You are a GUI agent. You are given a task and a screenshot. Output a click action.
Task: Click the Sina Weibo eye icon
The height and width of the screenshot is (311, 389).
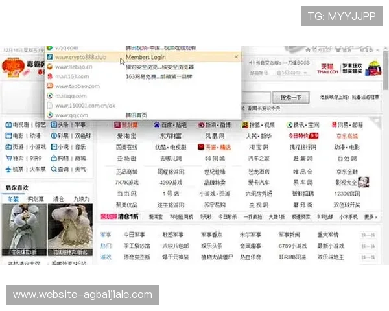(201, 125)
